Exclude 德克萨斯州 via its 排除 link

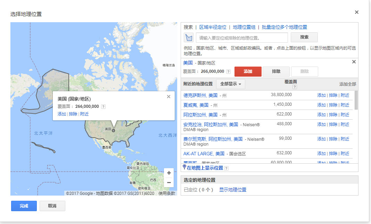tap(333, 95)
